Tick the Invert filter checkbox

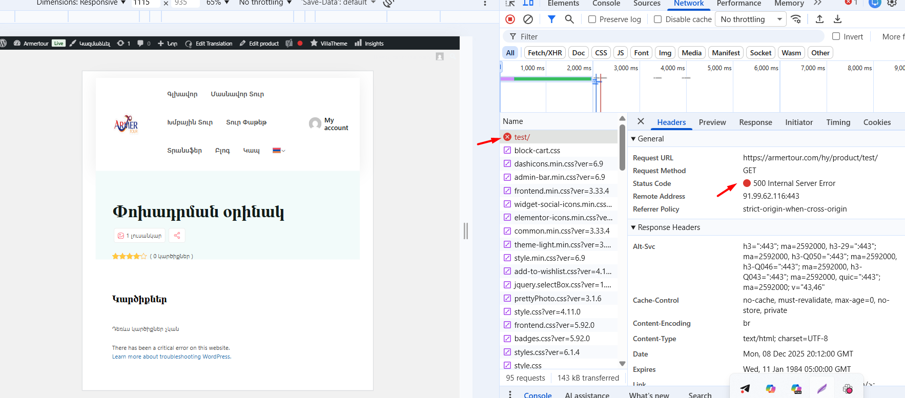point(836,36)
